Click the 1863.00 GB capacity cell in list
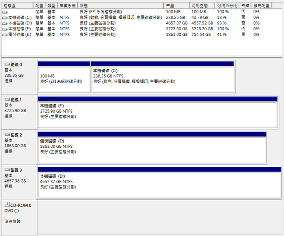Viewport: 284px width, 236px height. (x=177, y=34)
